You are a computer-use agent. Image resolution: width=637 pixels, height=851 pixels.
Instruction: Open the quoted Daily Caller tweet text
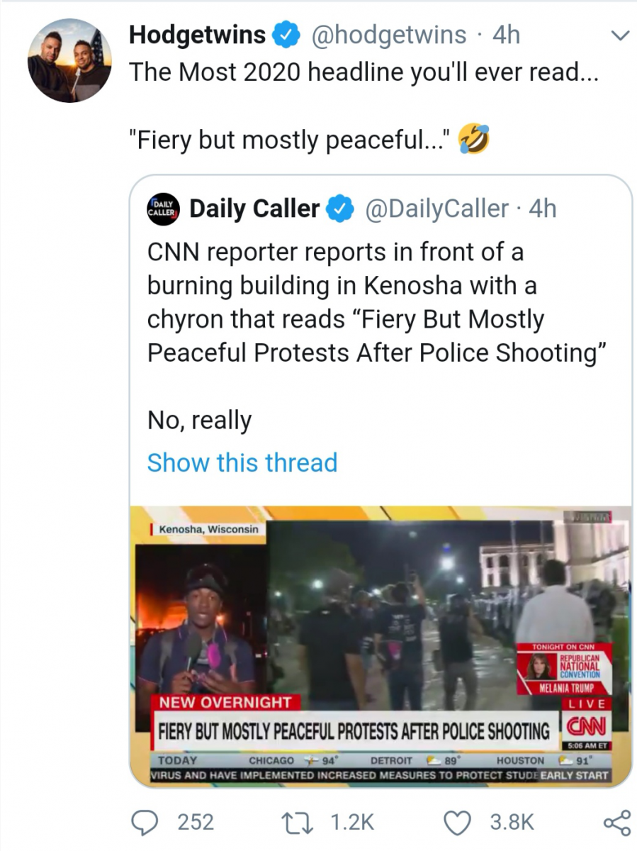379,333
